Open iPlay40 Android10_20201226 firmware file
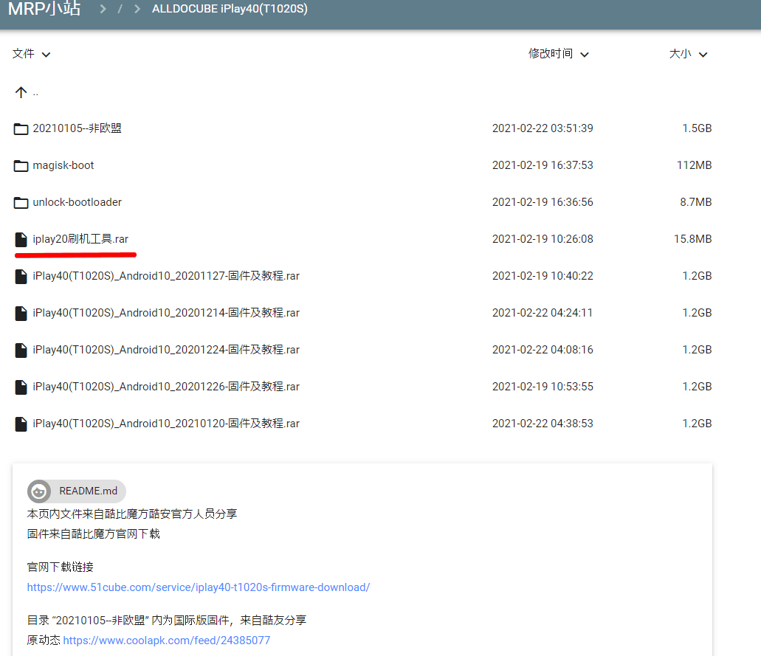 click(166, 387)
